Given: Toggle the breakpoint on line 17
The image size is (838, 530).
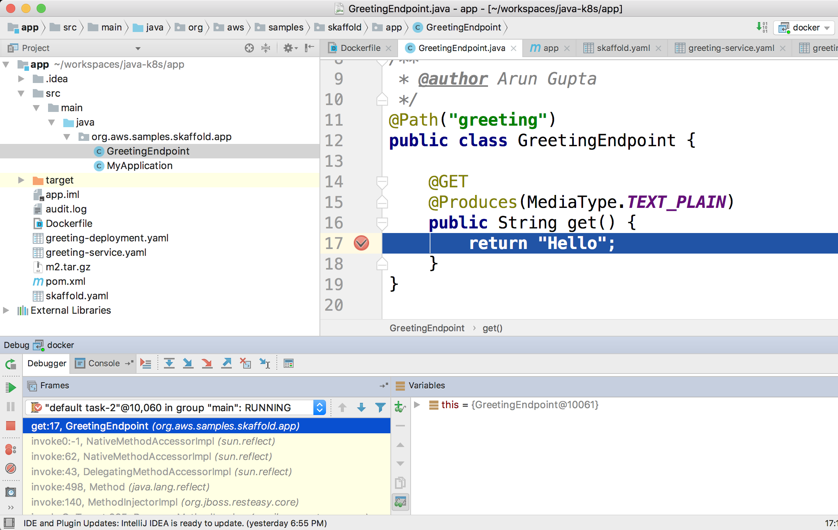Looking at the screenshot, I should 361,243.
